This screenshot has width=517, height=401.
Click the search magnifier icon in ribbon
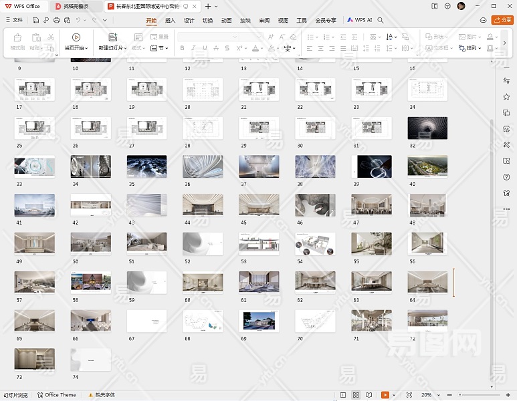tap(381, 21)
